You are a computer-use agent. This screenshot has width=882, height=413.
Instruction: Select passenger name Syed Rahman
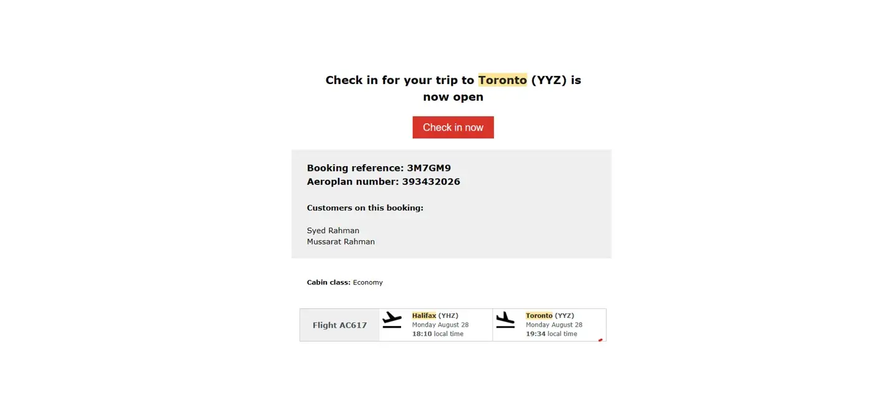tap(333, 231)
